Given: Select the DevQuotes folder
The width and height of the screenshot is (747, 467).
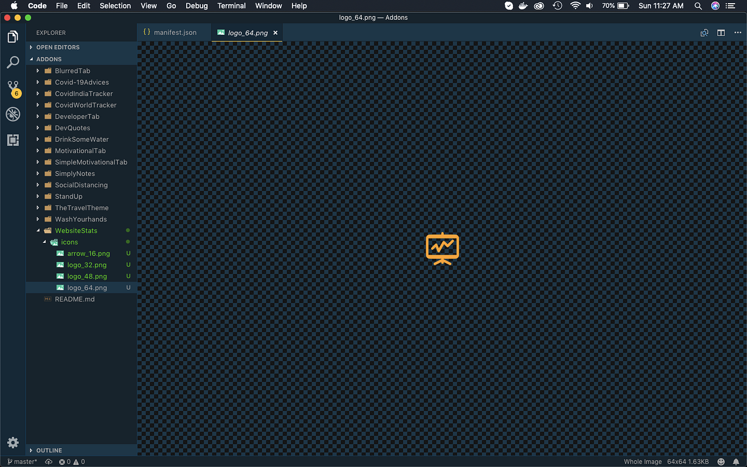Looking at the screenshot, I should (x=82, y=128).
